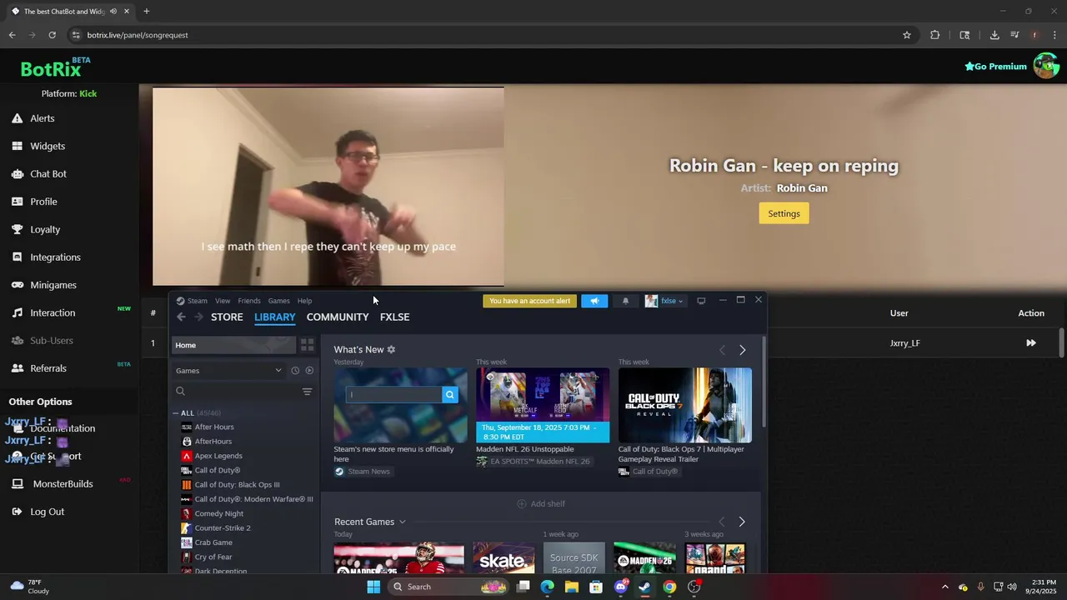Image resolution: width=1067 pixels, height=600 pixels.
Task: Open What's New settings gear
Action: pos(391,350)
